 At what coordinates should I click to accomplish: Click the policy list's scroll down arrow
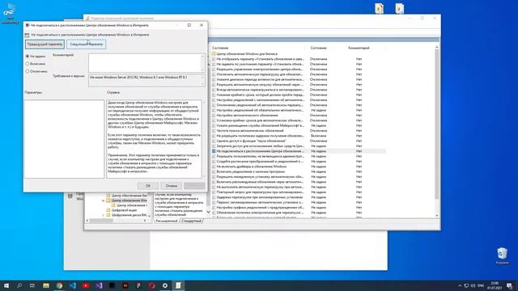coord(437,216)
